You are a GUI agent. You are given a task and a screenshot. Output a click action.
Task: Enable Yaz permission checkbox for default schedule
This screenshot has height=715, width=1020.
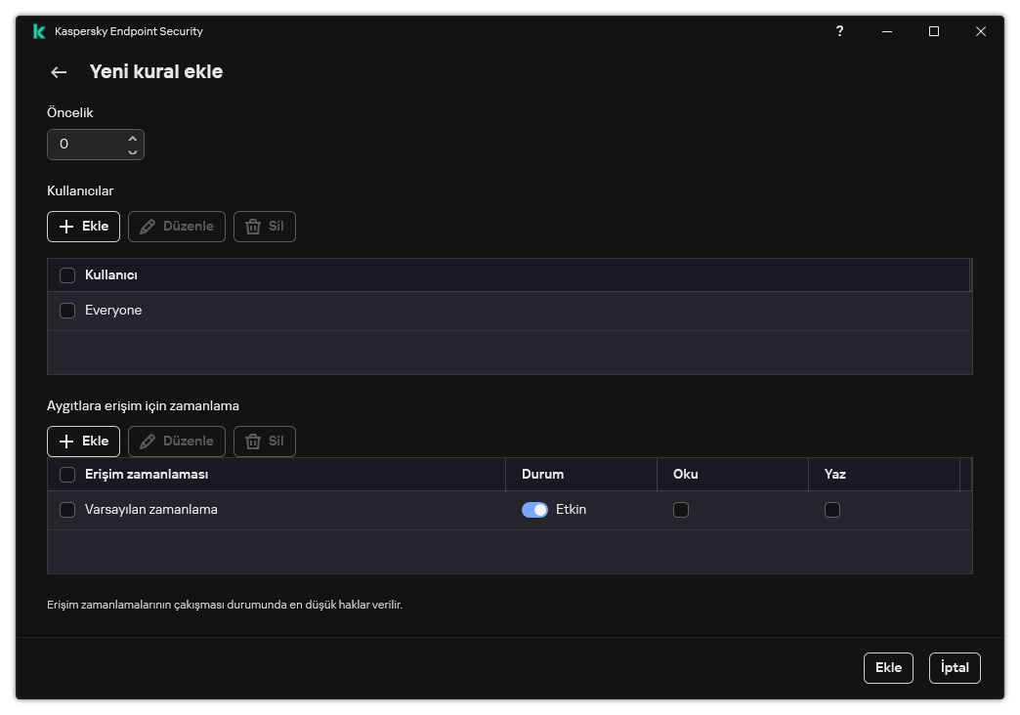pos(832,510)
